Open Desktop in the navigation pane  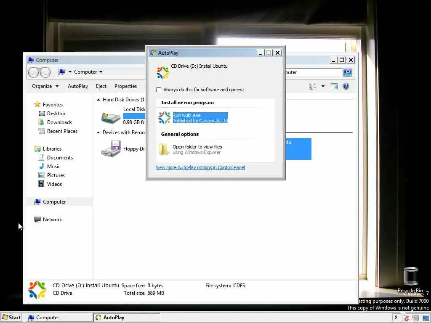point(56,114)
